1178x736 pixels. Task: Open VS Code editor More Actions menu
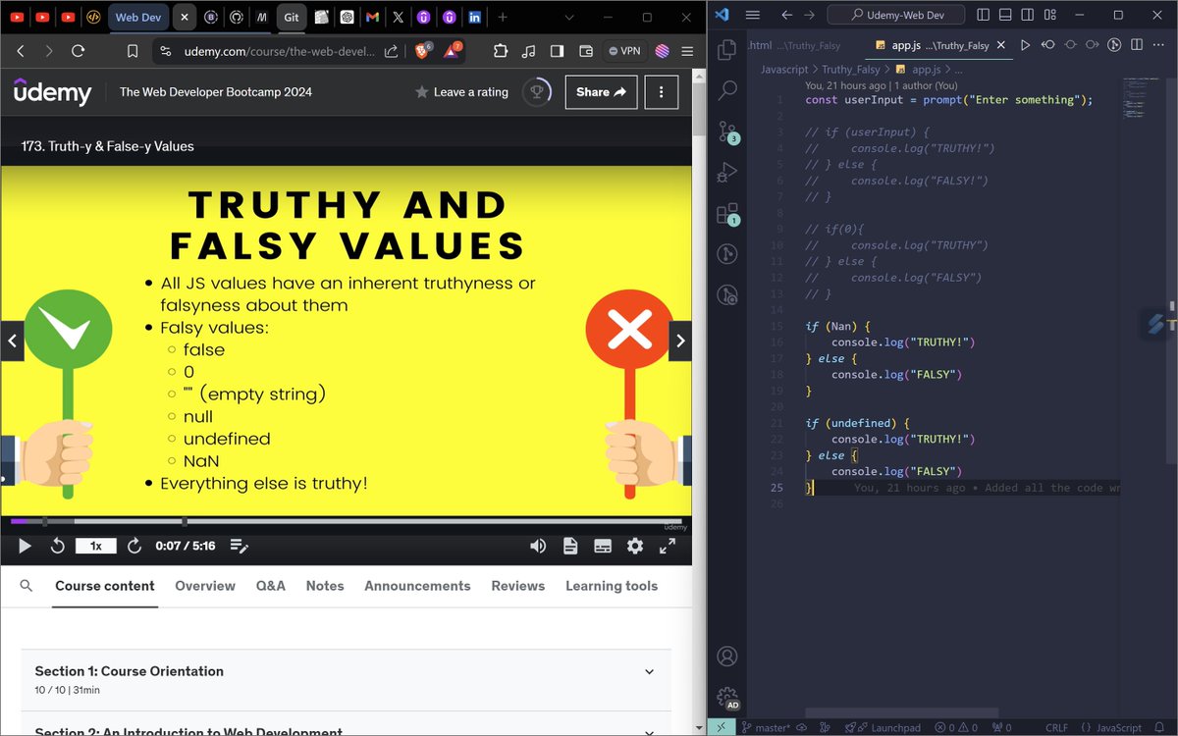click(1159, 45)
